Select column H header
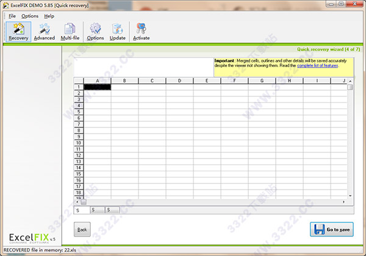The width and height of the screenshot is (366, 256). tap(289, 80)
